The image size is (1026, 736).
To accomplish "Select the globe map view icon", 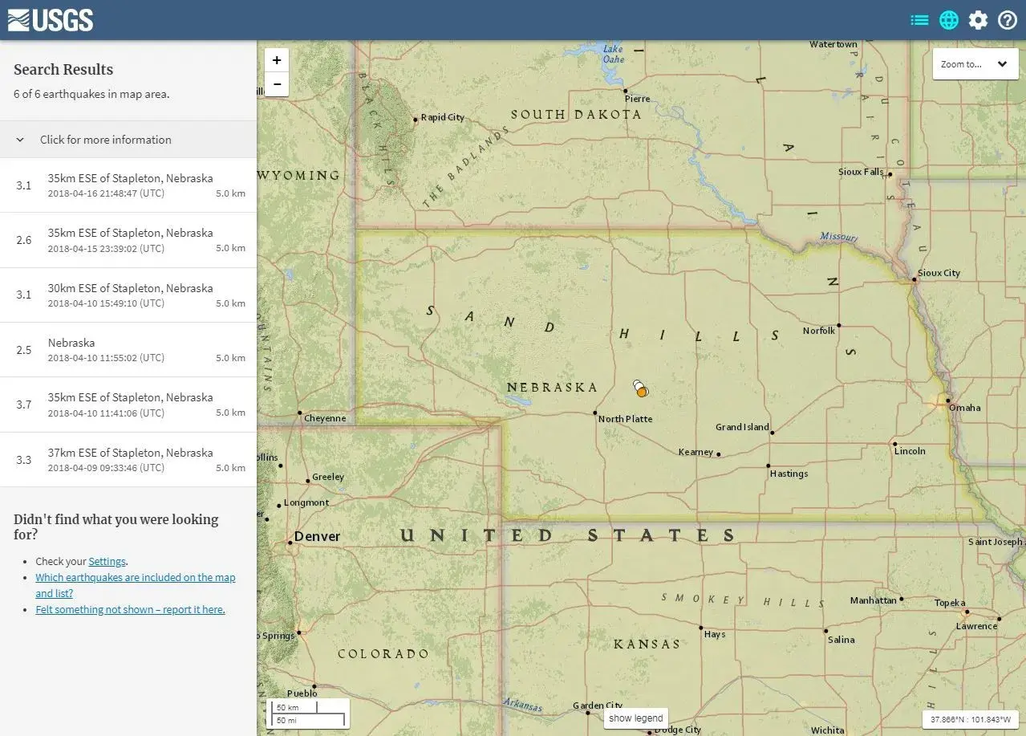I will click(948, 19).
